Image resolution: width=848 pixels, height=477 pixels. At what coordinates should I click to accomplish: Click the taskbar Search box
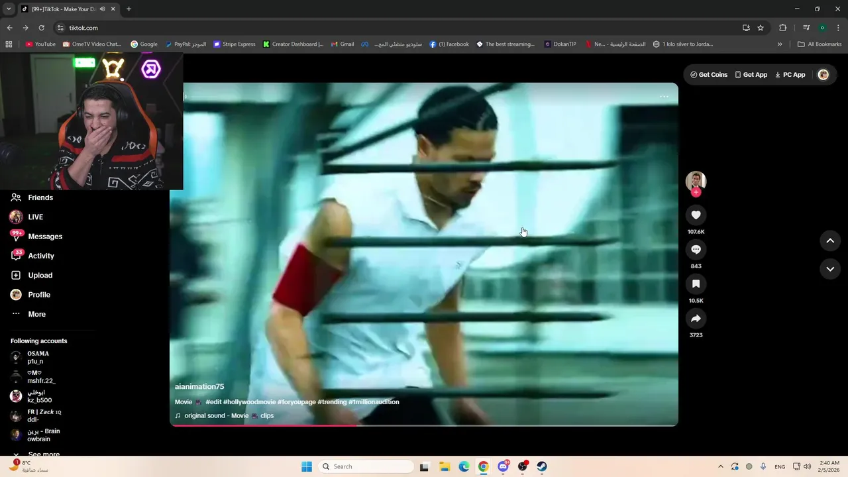(365, 466)
